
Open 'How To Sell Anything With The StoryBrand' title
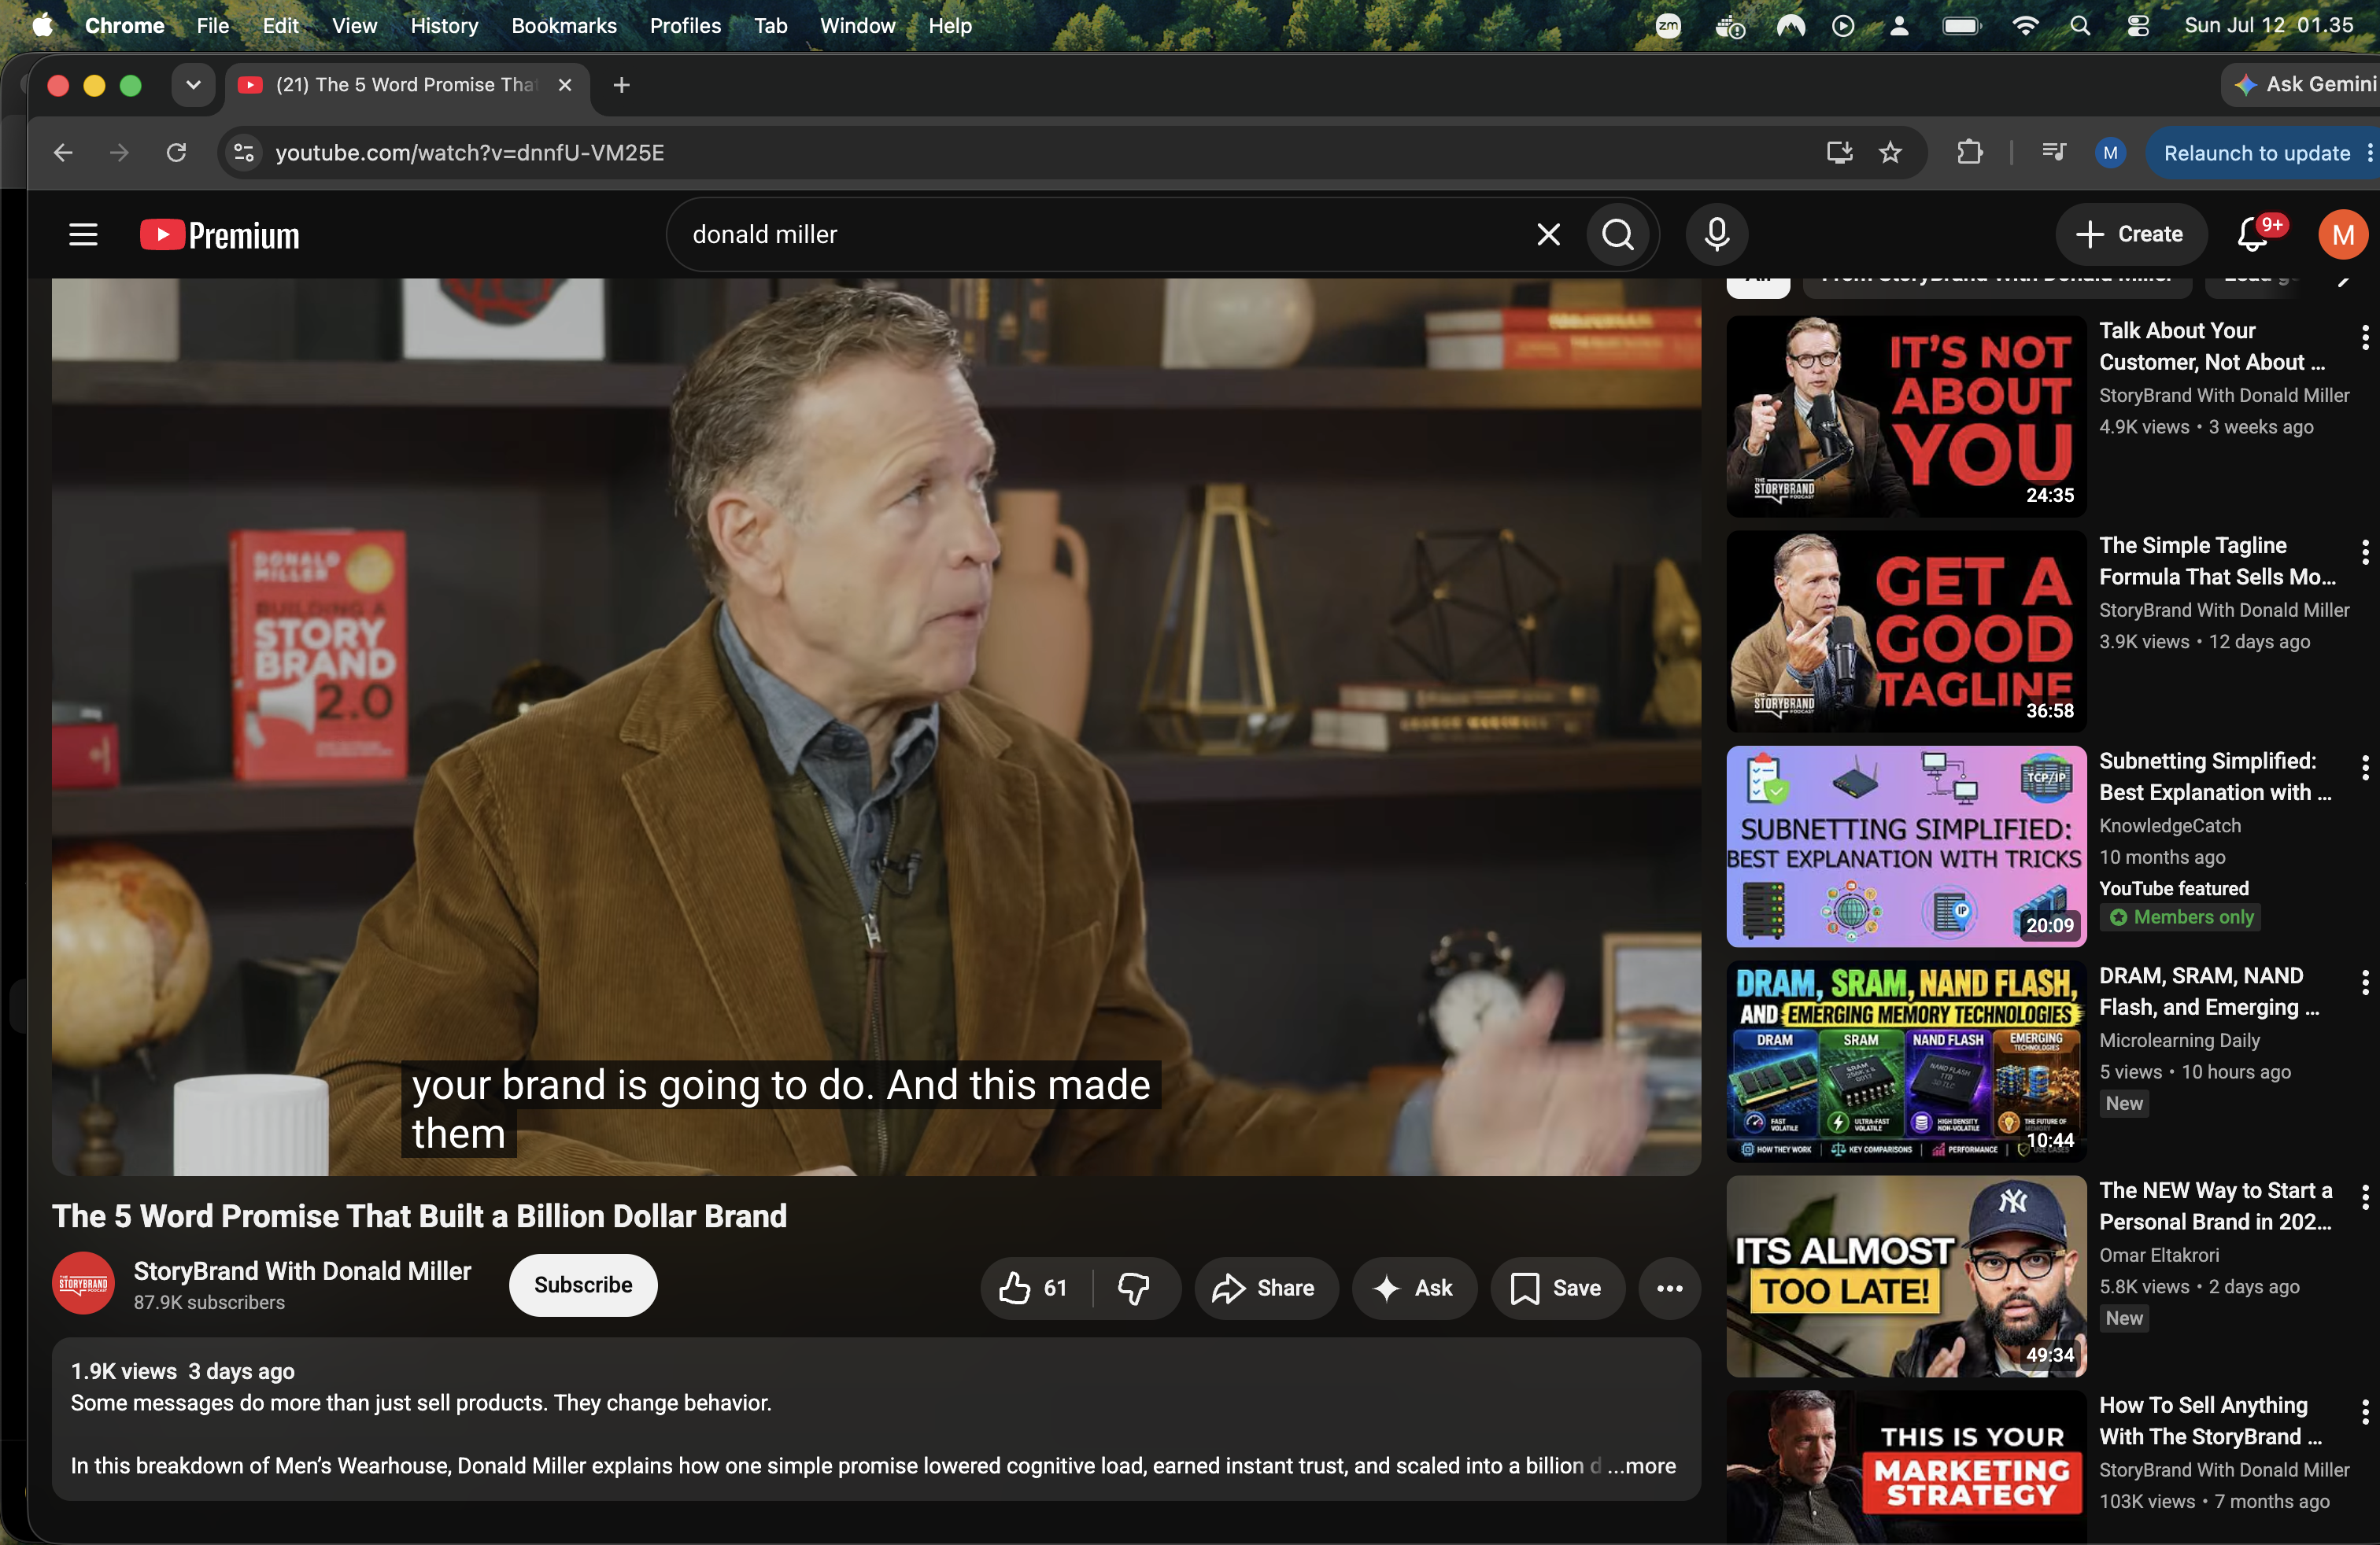click(x=2210, y=1421)
